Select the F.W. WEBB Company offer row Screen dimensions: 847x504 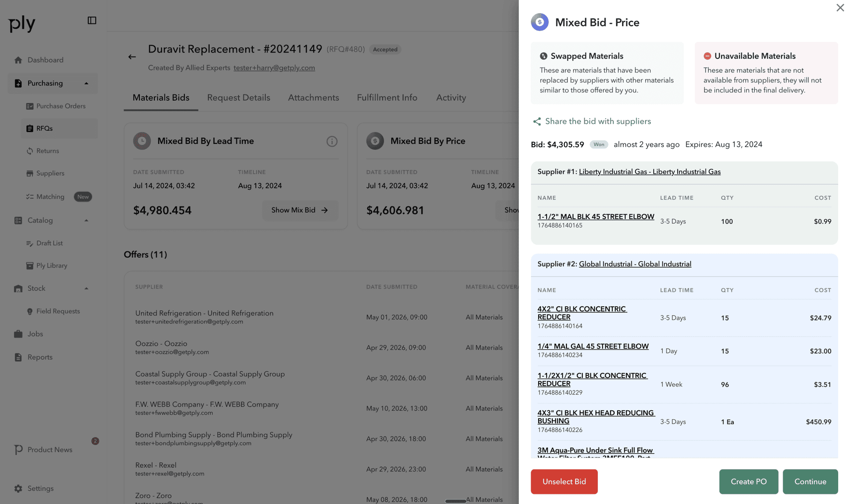[321, 409]
